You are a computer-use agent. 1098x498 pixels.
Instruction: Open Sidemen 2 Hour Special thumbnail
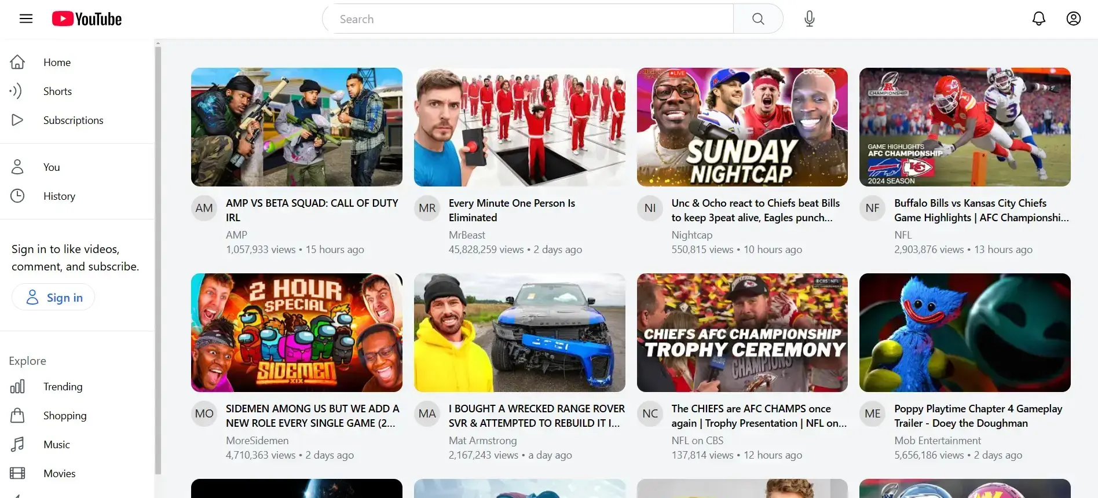tap(297, 332)
